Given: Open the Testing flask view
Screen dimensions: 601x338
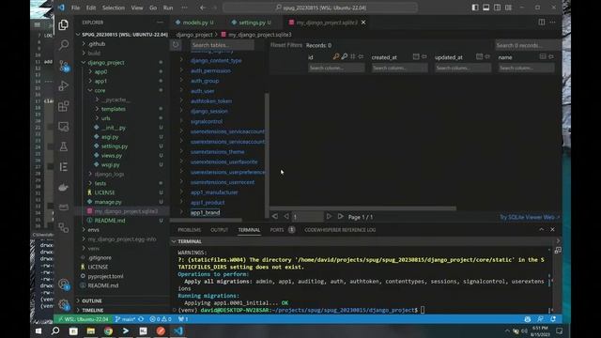Looking at the screenshot, I should tap(64, 146).
